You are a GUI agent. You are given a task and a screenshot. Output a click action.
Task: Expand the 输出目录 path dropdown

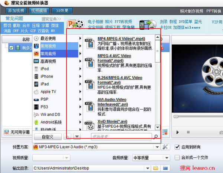click(147, 168)
